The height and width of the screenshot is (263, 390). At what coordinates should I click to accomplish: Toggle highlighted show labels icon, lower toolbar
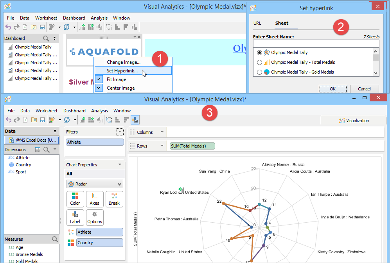coord(135,120)
